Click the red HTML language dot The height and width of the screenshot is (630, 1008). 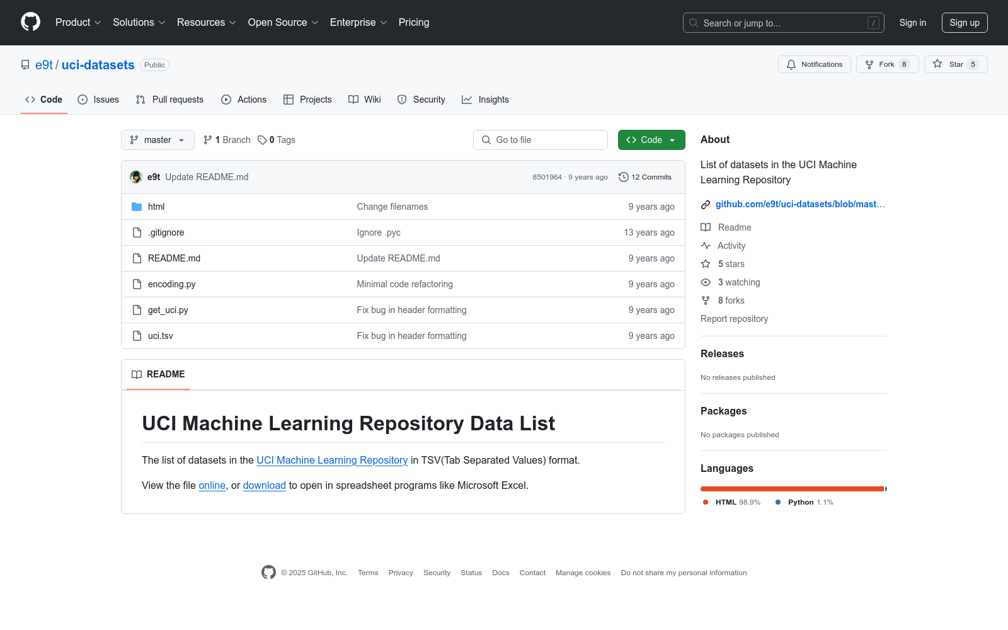(706, 502)
